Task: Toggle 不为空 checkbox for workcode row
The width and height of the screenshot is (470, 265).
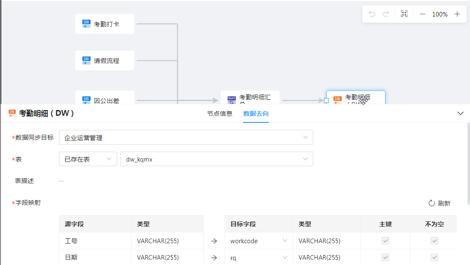Action: (x=434, y=241)
